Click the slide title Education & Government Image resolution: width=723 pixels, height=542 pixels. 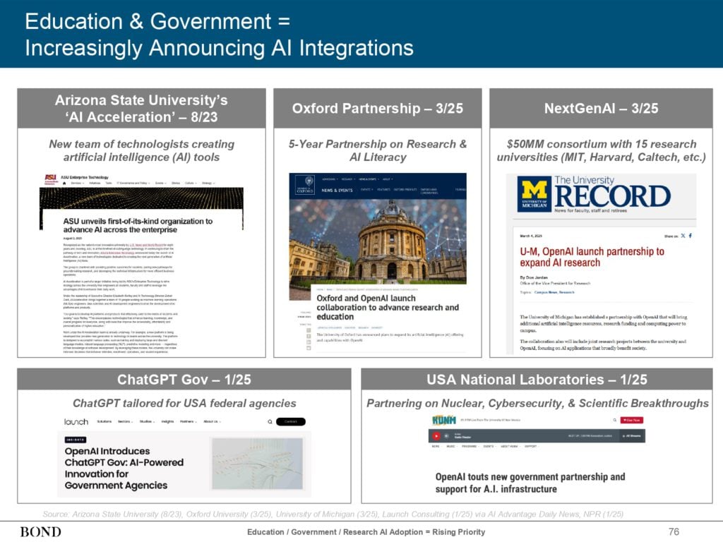point(219,35)
